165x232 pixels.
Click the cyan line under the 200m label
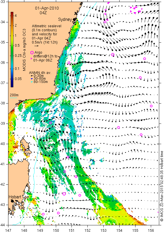click(13, 98)
